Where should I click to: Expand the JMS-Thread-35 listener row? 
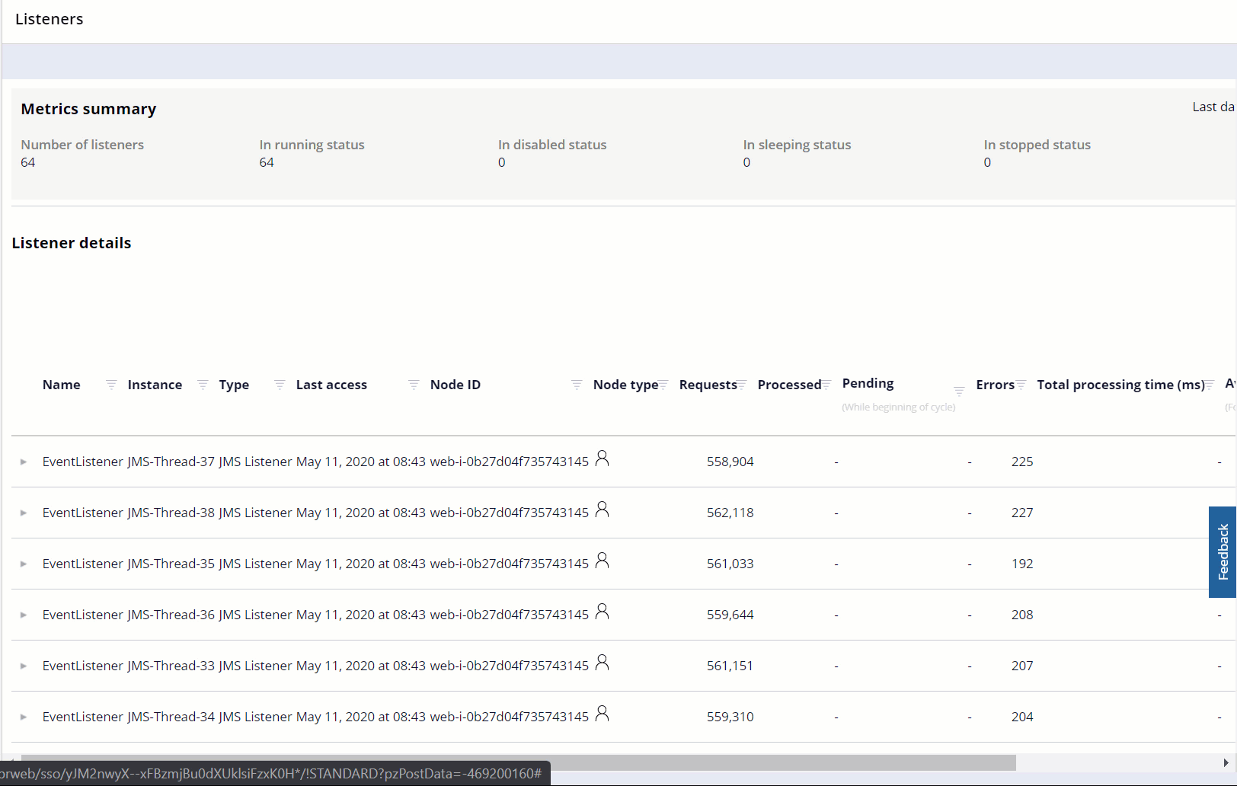tap(24, 564)
